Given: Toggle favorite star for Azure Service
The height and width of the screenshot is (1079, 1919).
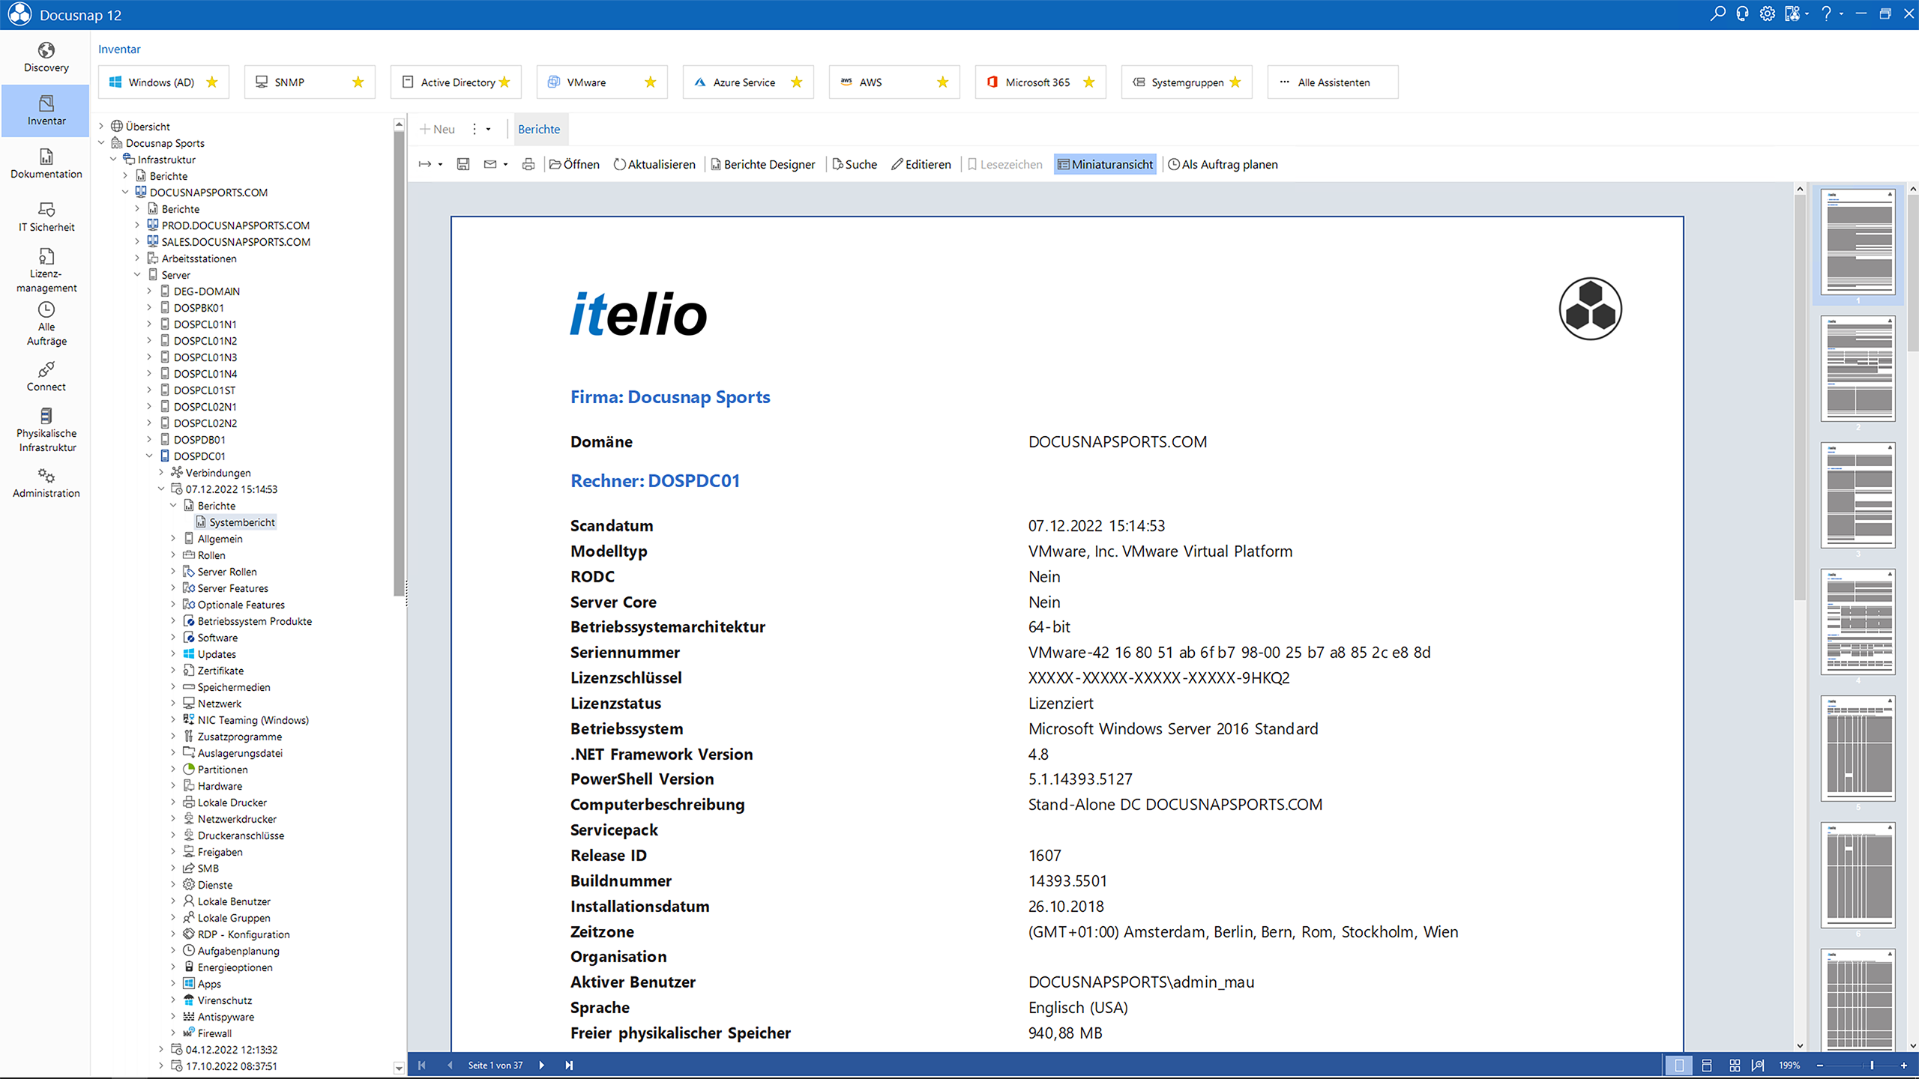Looking at the screenshot, I should pyautogui.click(x=797, y=82).
